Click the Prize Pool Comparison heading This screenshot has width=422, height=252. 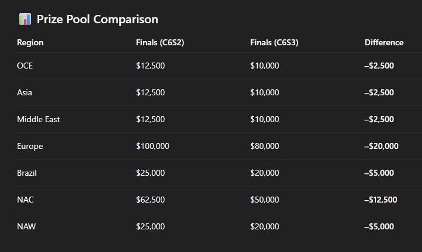pos(97,20)
